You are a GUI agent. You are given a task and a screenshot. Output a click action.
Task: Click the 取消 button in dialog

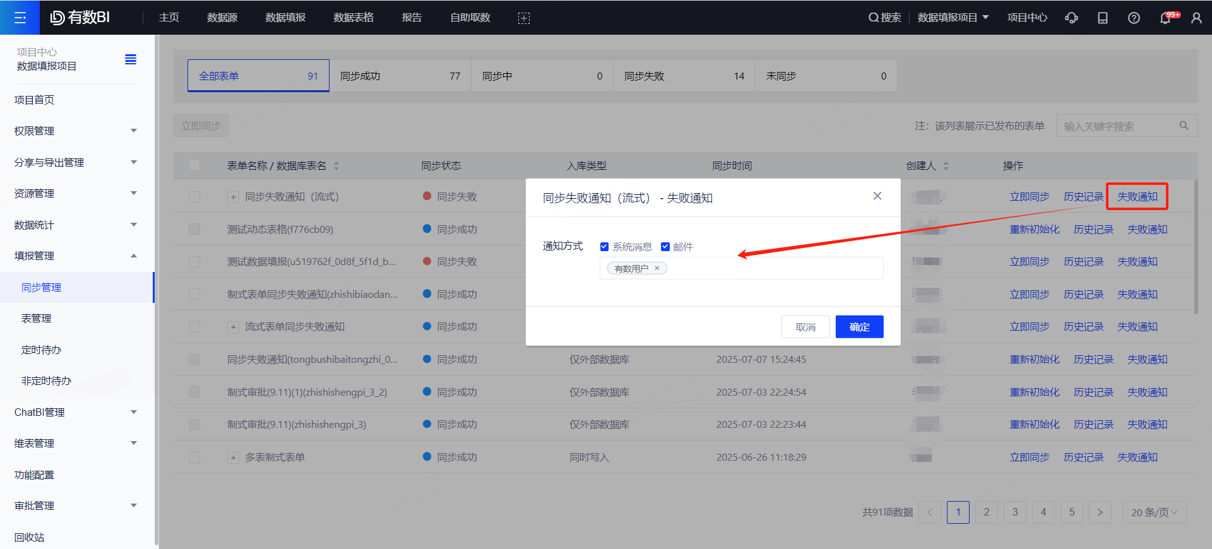coord(805,327)
